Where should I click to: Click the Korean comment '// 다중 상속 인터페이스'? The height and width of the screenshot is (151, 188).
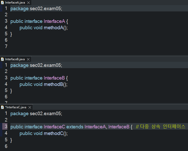click(161, 127)
